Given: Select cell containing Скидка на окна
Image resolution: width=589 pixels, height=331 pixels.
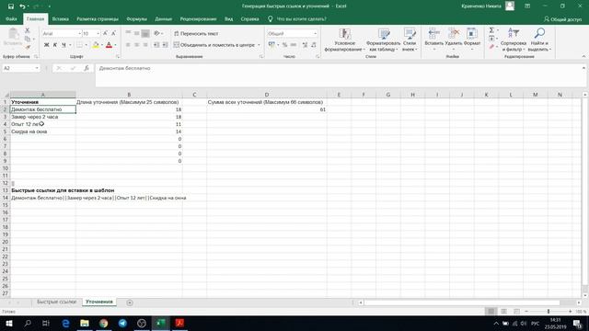Looking at the screenshot, I should pos(43,131).
